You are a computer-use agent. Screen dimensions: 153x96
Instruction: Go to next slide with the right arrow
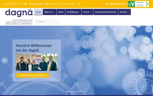[148, 60]
